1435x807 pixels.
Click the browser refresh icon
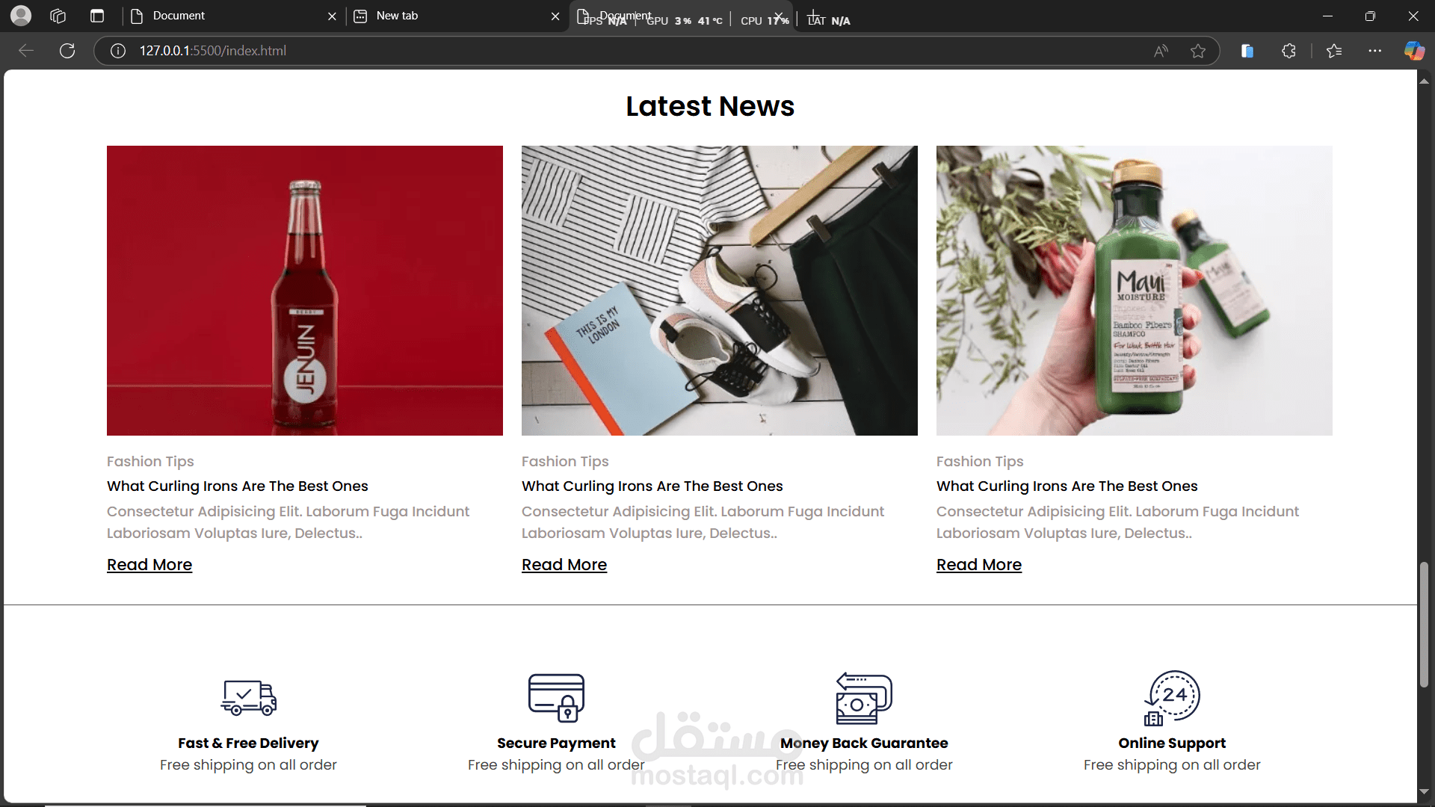click(x=67, y=51)
